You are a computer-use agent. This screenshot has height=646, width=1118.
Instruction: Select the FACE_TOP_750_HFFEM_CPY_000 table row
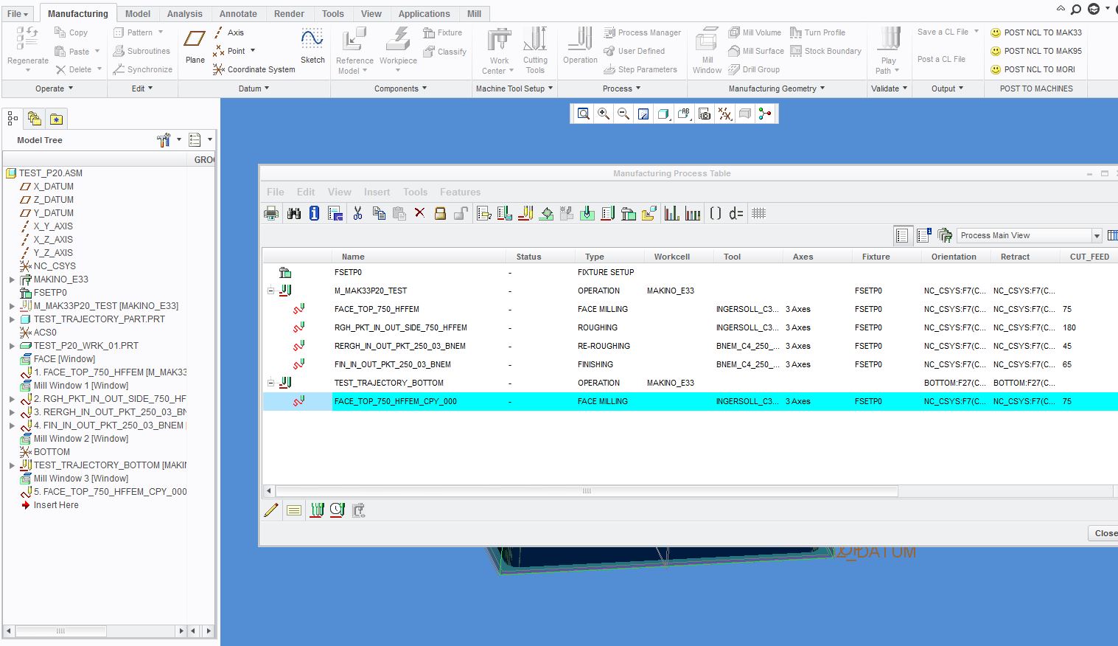coord(690,401)
